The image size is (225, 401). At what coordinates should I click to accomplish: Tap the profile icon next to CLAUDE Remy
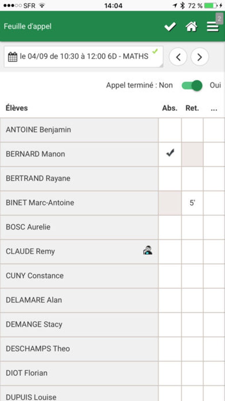pos(148,251)
